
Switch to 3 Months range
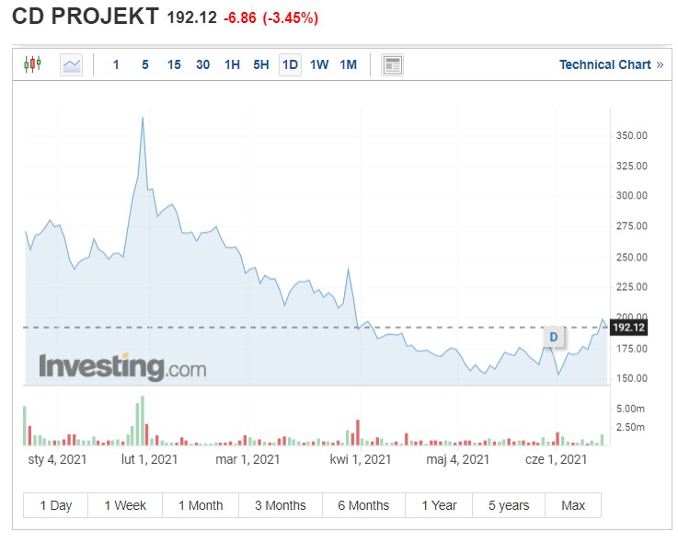coord(281,505)
